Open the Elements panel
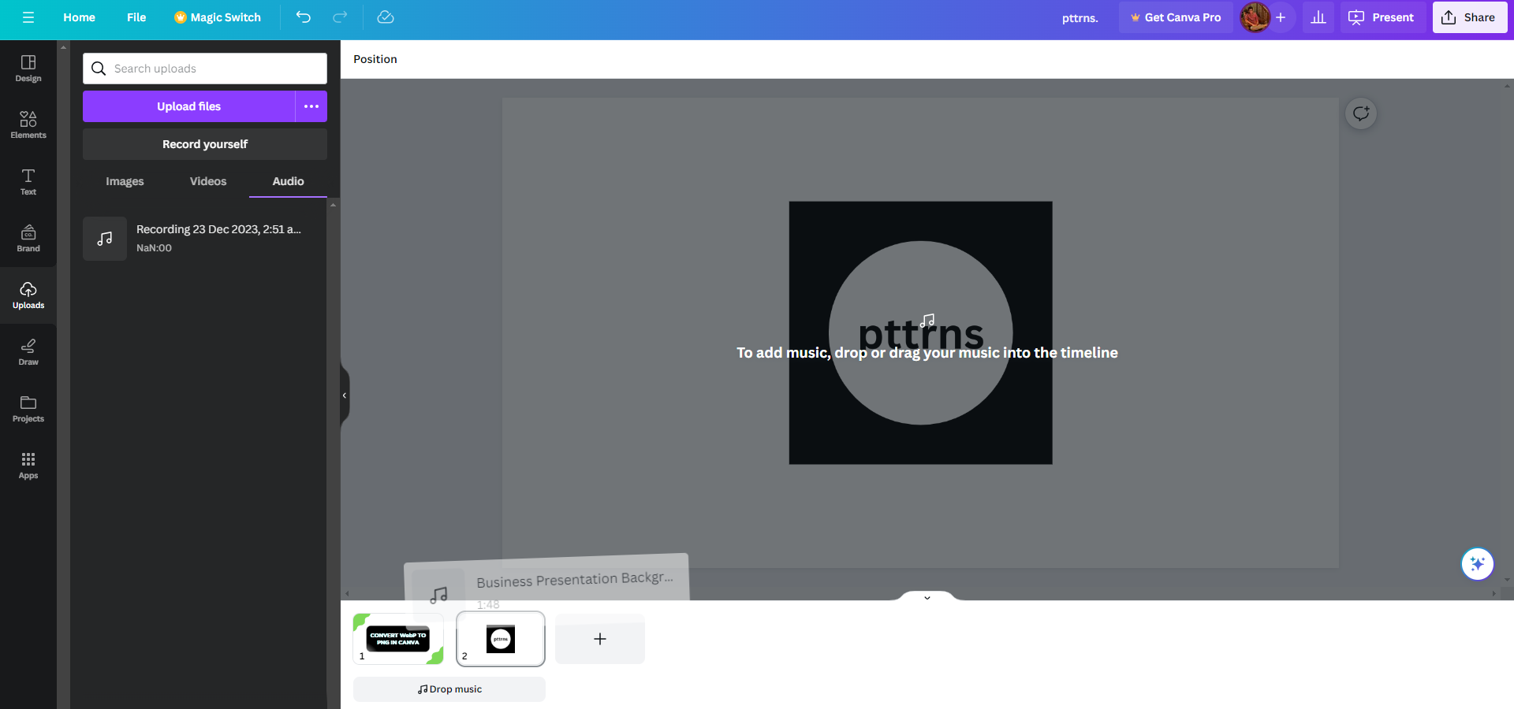This screenshot has width=1514, height=709. click(28, 125)
